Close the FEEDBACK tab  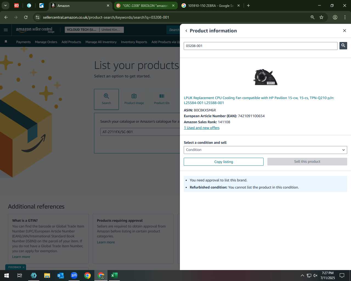coord(24,267)
